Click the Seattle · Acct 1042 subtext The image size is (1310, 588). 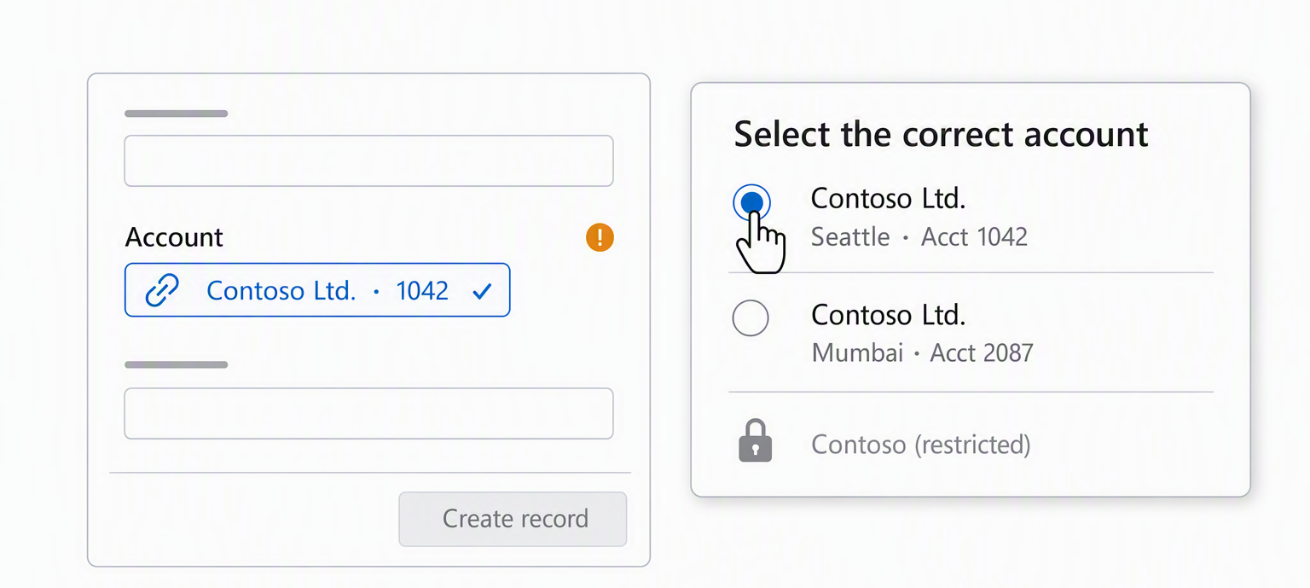[919, 236]
